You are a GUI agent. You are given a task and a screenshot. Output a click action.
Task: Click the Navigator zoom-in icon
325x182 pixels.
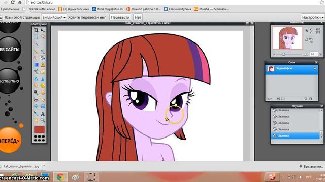click(305, 54)
